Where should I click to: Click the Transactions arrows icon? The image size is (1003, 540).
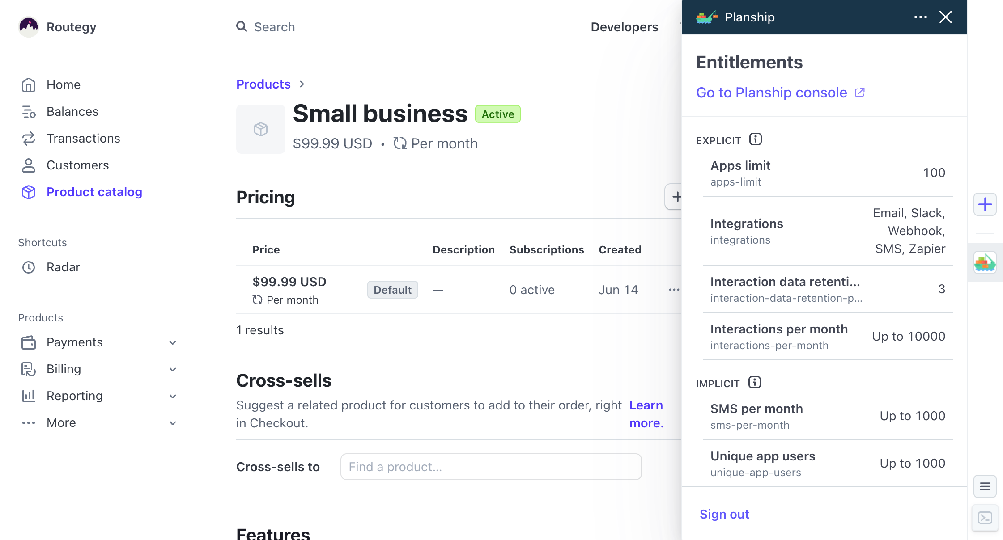(x=29, y=138)
